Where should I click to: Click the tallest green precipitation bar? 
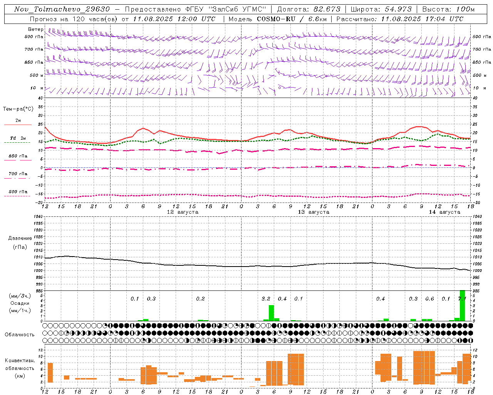(462, 306)
